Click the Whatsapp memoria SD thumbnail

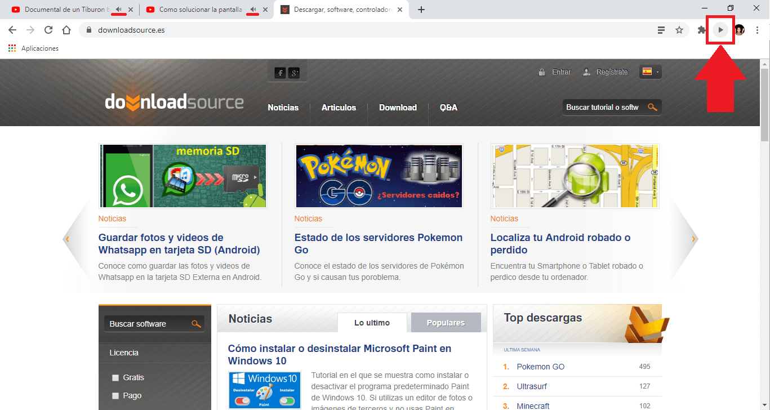(183, 176)
